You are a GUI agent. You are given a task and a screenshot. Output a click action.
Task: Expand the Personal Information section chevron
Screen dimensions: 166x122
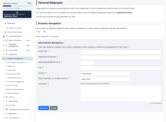(x=31, y=46)
